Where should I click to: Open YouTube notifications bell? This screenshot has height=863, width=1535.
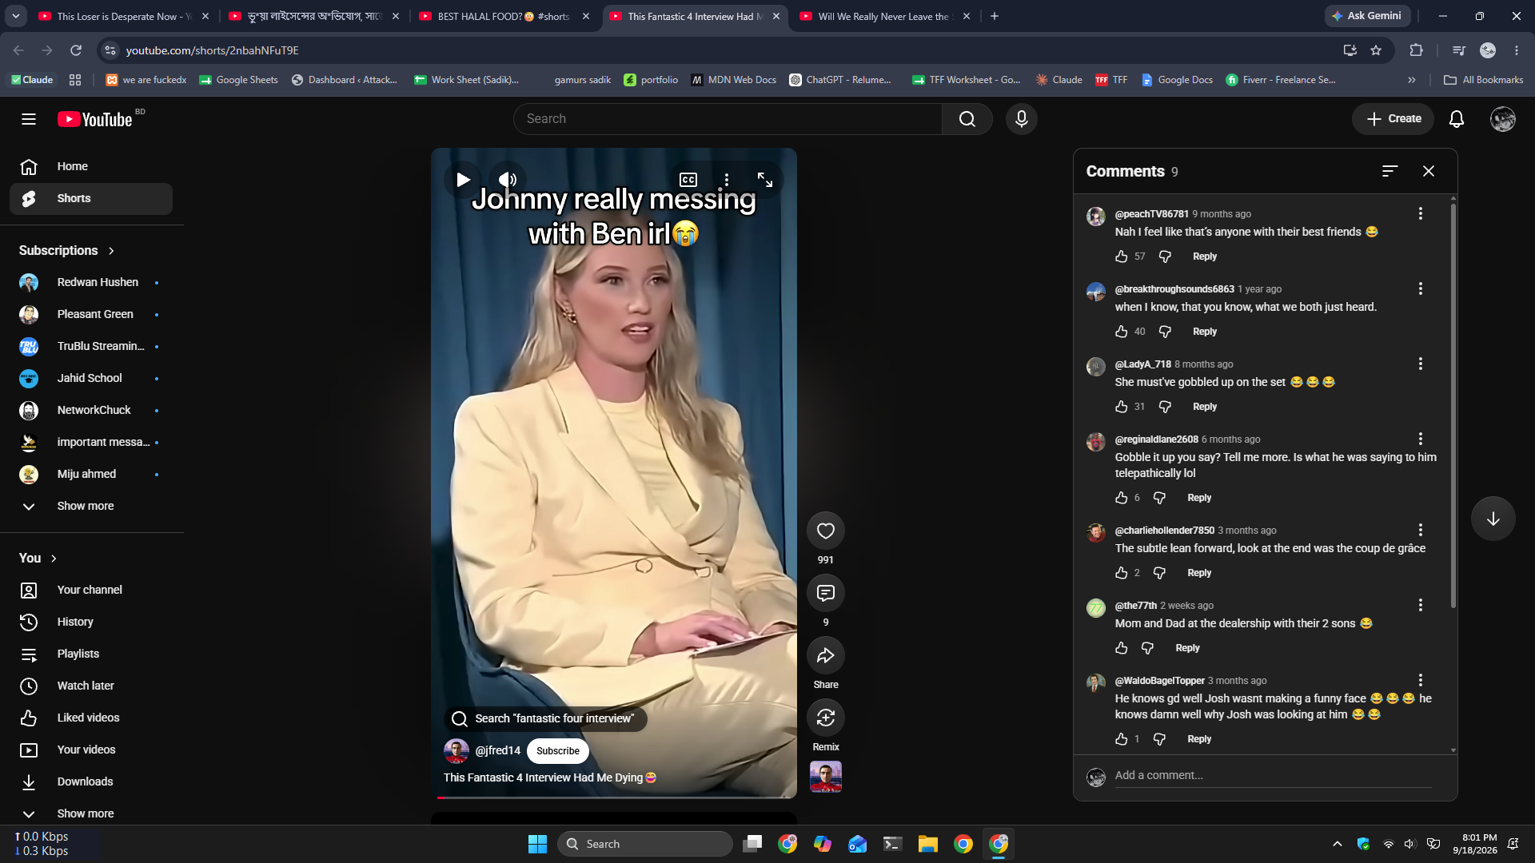click(x=1457, y=119)
